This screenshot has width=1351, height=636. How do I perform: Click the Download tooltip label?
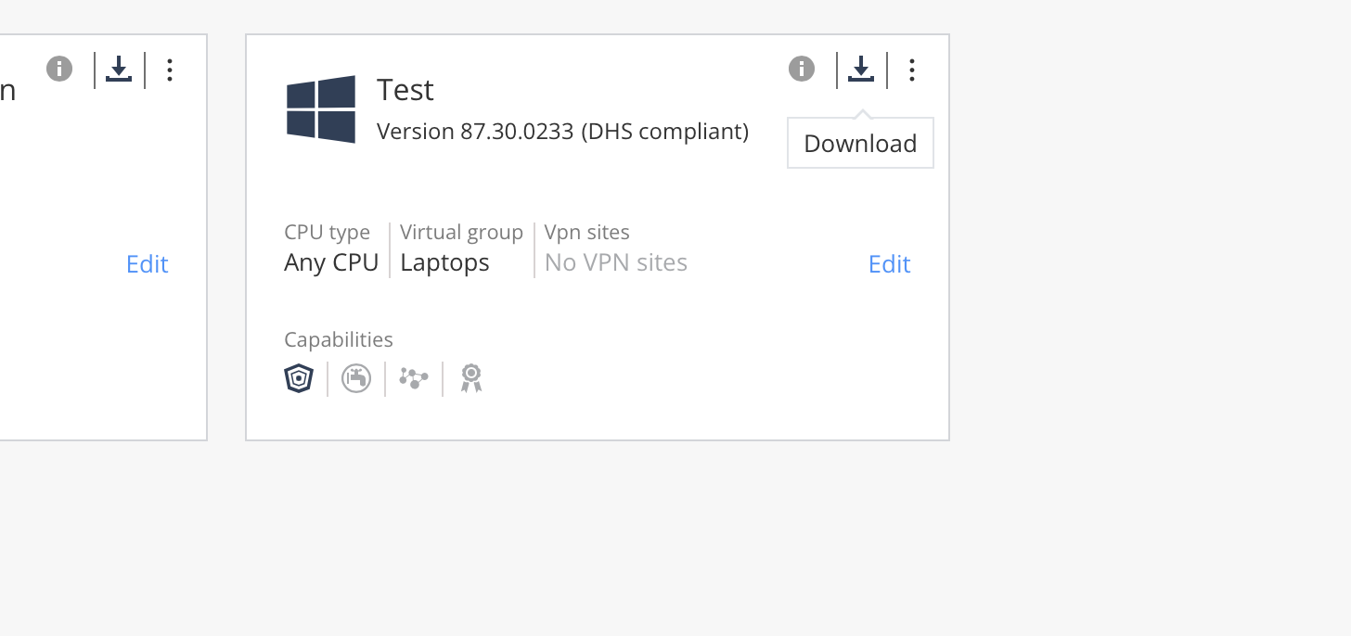(860, 144)
